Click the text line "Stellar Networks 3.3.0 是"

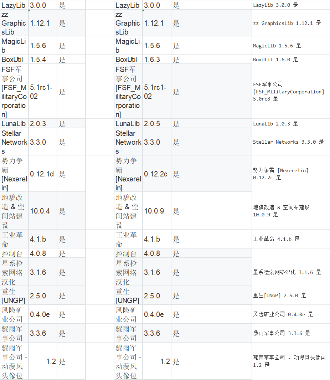click(288, 142)
